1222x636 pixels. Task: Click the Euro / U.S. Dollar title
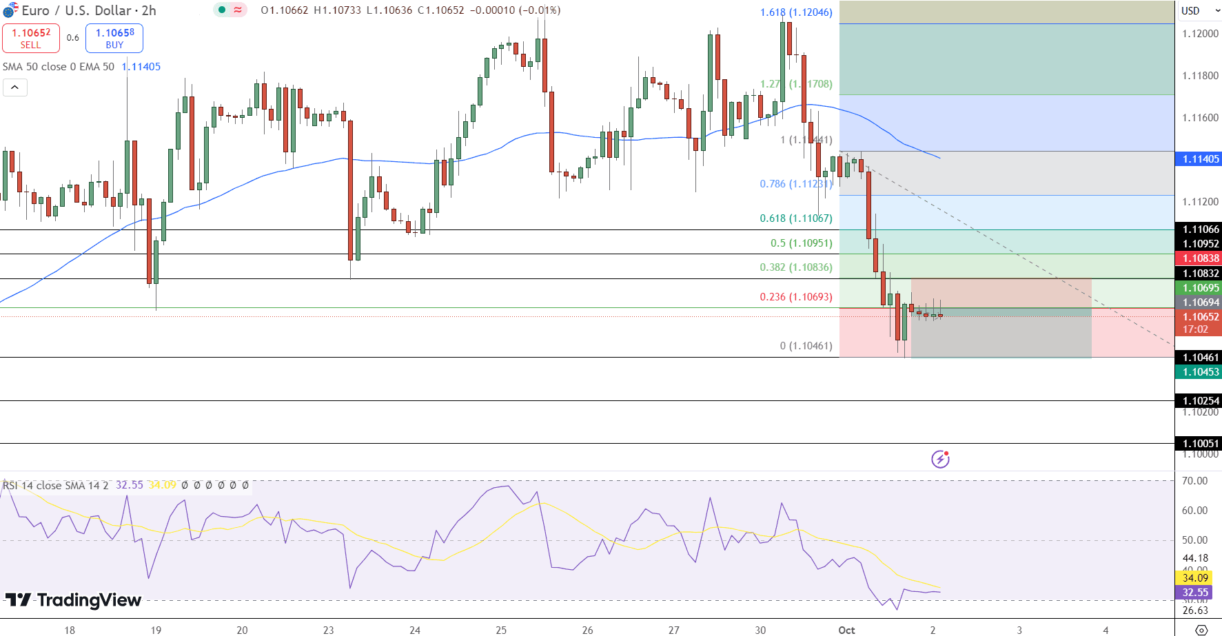(x=77, y=10)
